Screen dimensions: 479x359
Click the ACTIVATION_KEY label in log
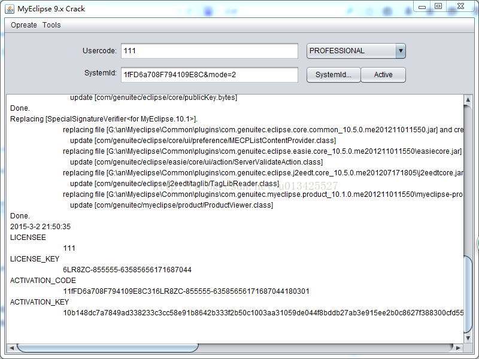[40, 302]
